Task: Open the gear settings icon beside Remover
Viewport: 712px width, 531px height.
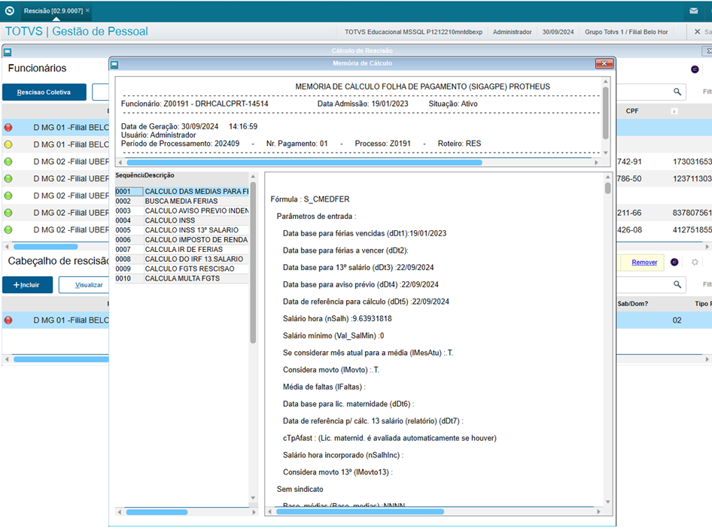Action: (695, 262)
